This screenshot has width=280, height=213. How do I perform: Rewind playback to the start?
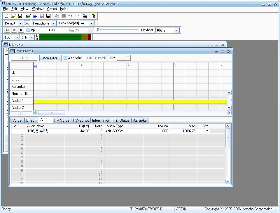7,30
